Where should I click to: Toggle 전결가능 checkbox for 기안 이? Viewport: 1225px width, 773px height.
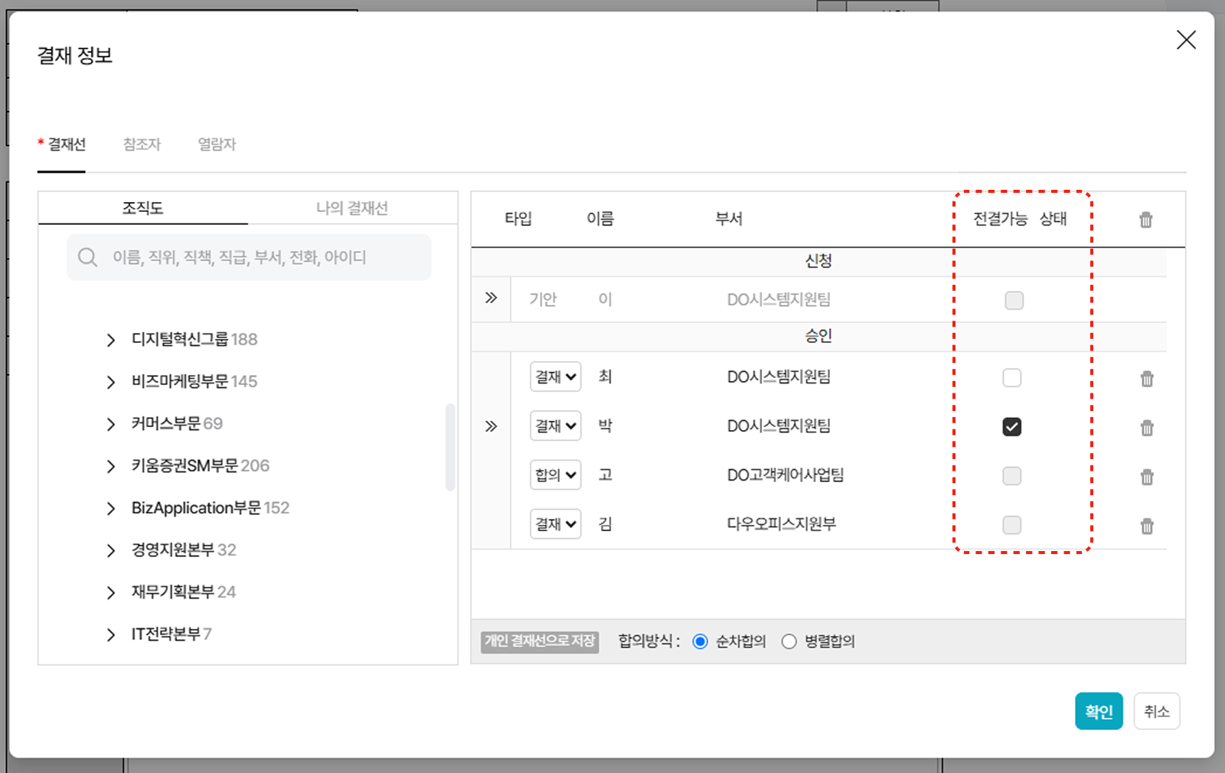pyautogui.click(x=1014, y=300)
